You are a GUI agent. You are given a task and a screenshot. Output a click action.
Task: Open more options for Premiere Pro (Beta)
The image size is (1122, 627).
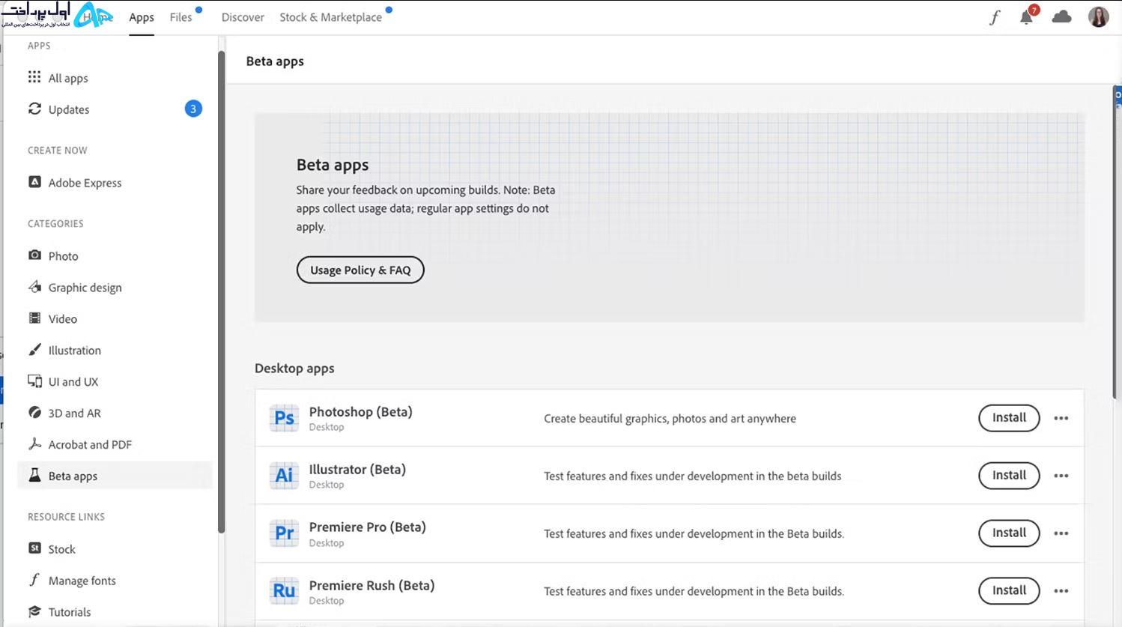coord(1061,533)
